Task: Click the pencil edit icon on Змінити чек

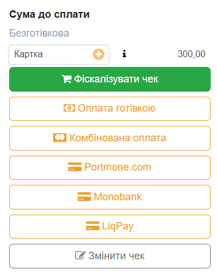Action: click(x=80, y=255)
